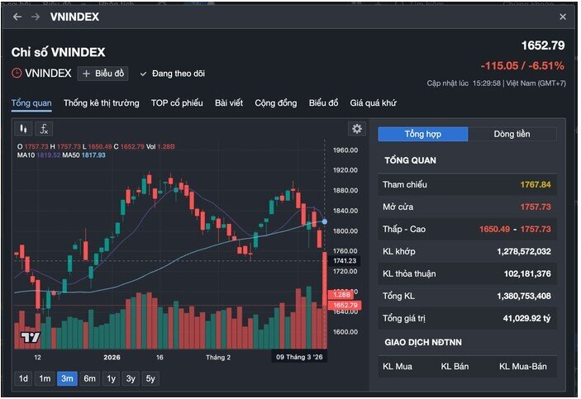
Task: Click the KL Mua-Bán column header
Action: (x=523, y=367)
